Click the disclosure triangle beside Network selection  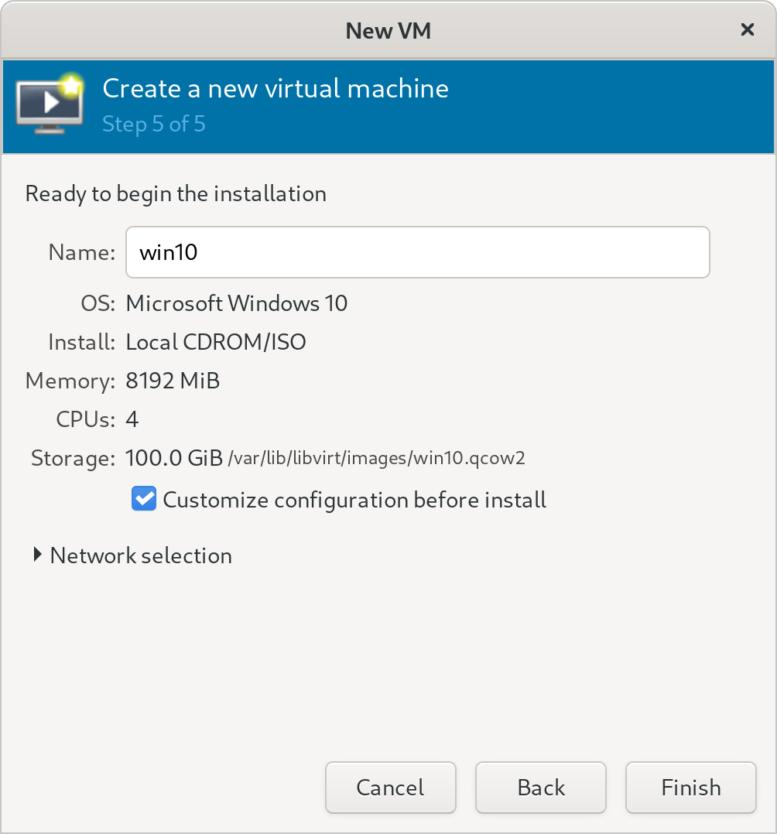[36, 554]
